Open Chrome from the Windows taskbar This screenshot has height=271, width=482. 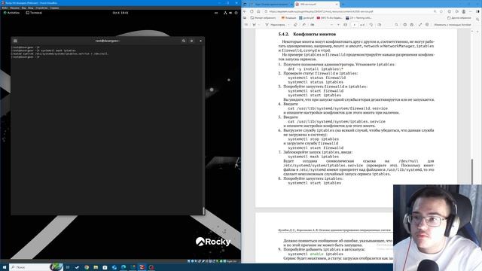click(87, 267)
